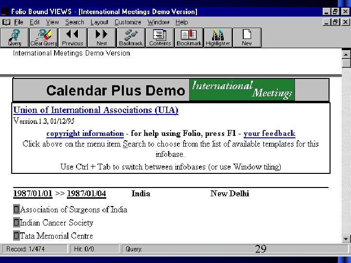Click the India country text
Screen dimensions: 351x263
click(140, 193)
